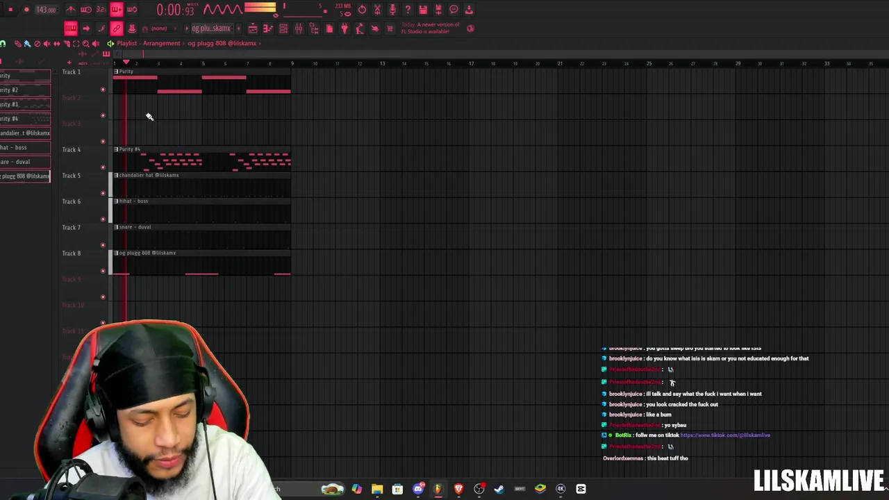This screenshot has height=500, width=889.
Task: Select the playlist Slip tool
Action: 56,44
